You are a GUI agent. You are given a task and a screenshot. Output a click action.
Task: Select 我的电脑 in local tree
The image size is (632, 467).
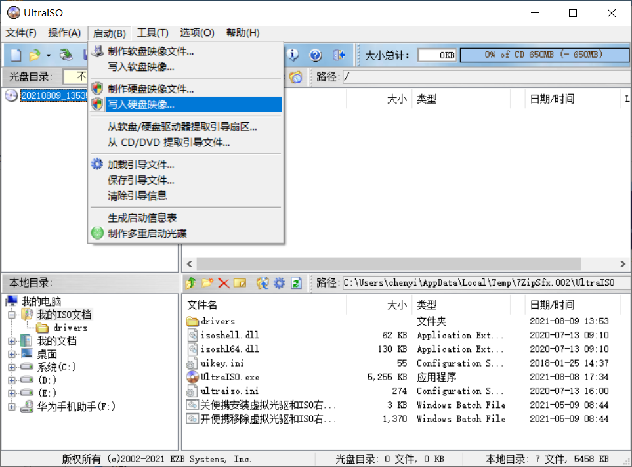click(41, 301)
